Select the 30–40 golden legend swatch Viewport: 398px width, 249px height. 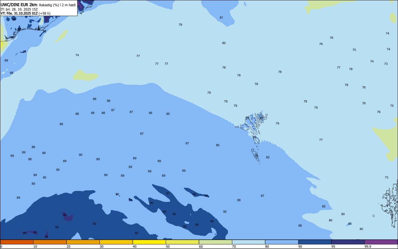[116, 242]
